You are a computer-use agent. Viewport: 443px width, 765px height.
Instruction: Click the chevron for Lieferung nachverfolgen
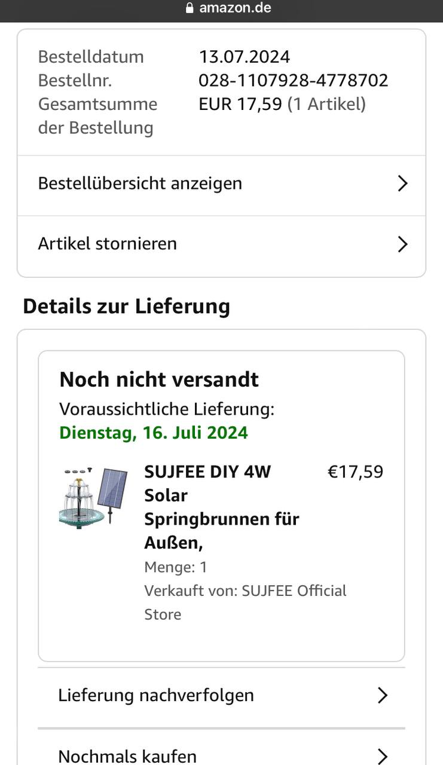[383, 695]
